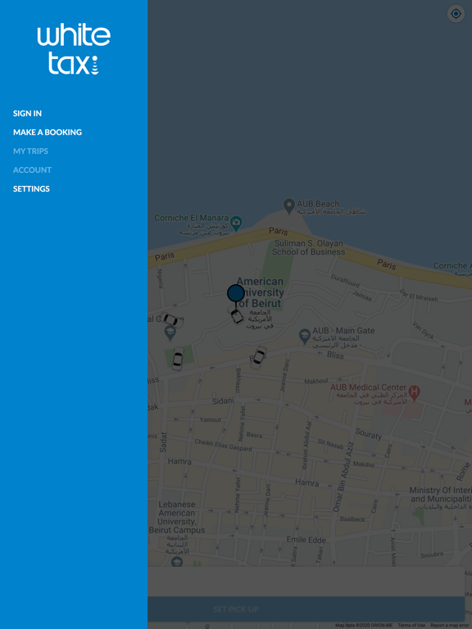
Task: Click the Corniche El Manara camera marker
Action: (x=236, y=223)
